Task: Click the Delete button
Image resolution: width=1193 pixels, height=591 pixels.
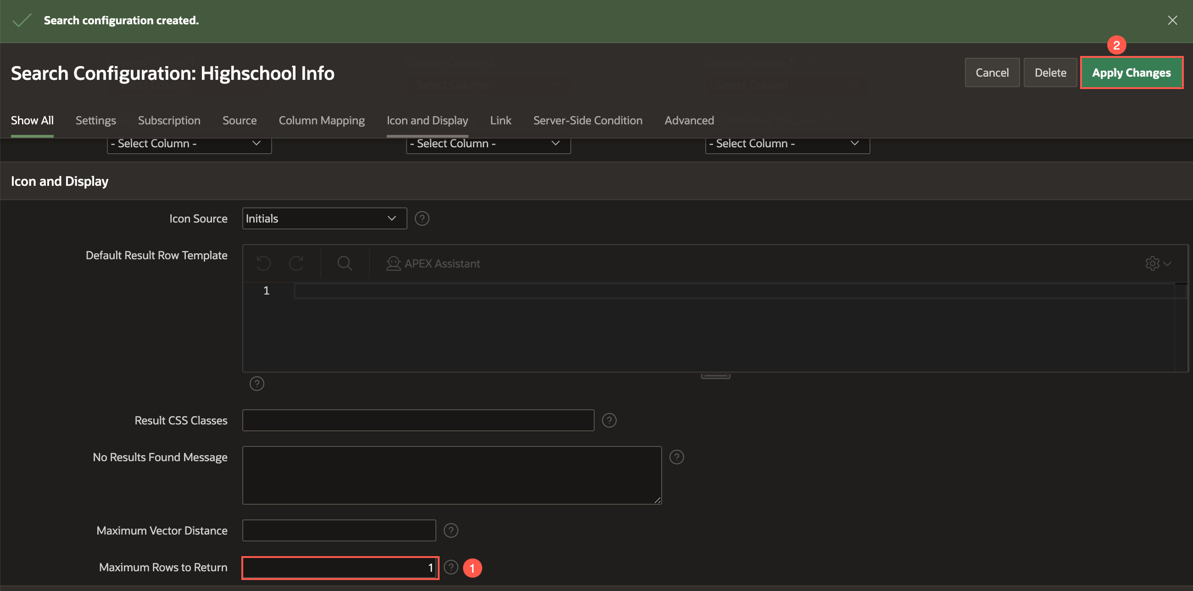Action: (1050, 72)
